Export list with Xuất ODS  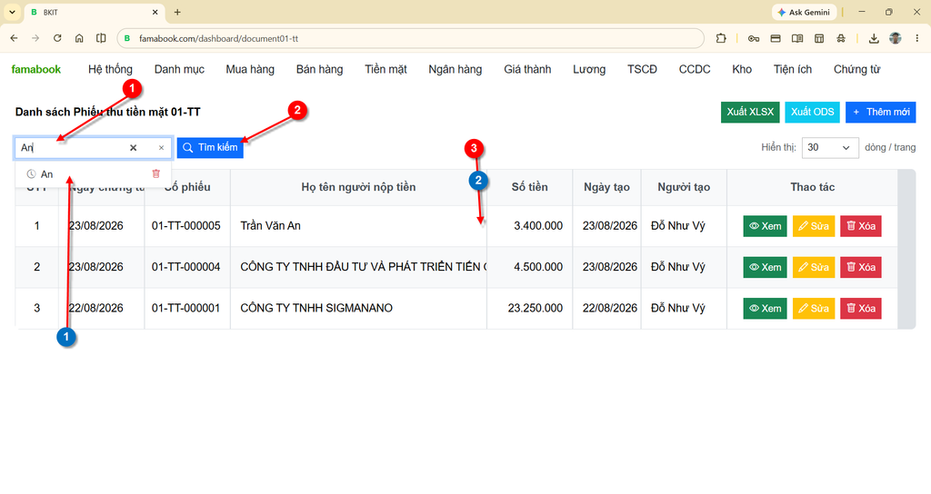(x=812, y=112)
